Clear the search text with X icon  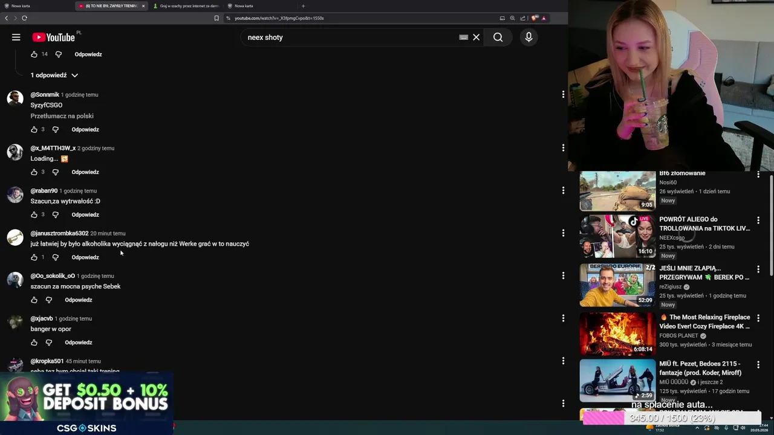476,37
